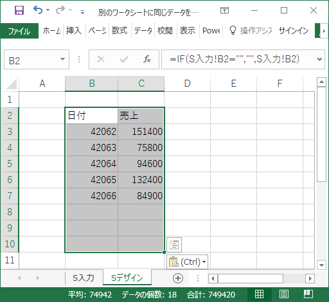The image size is (329, 302).
Task: Click the Select All corner triangle
Action: click(12, 84)
